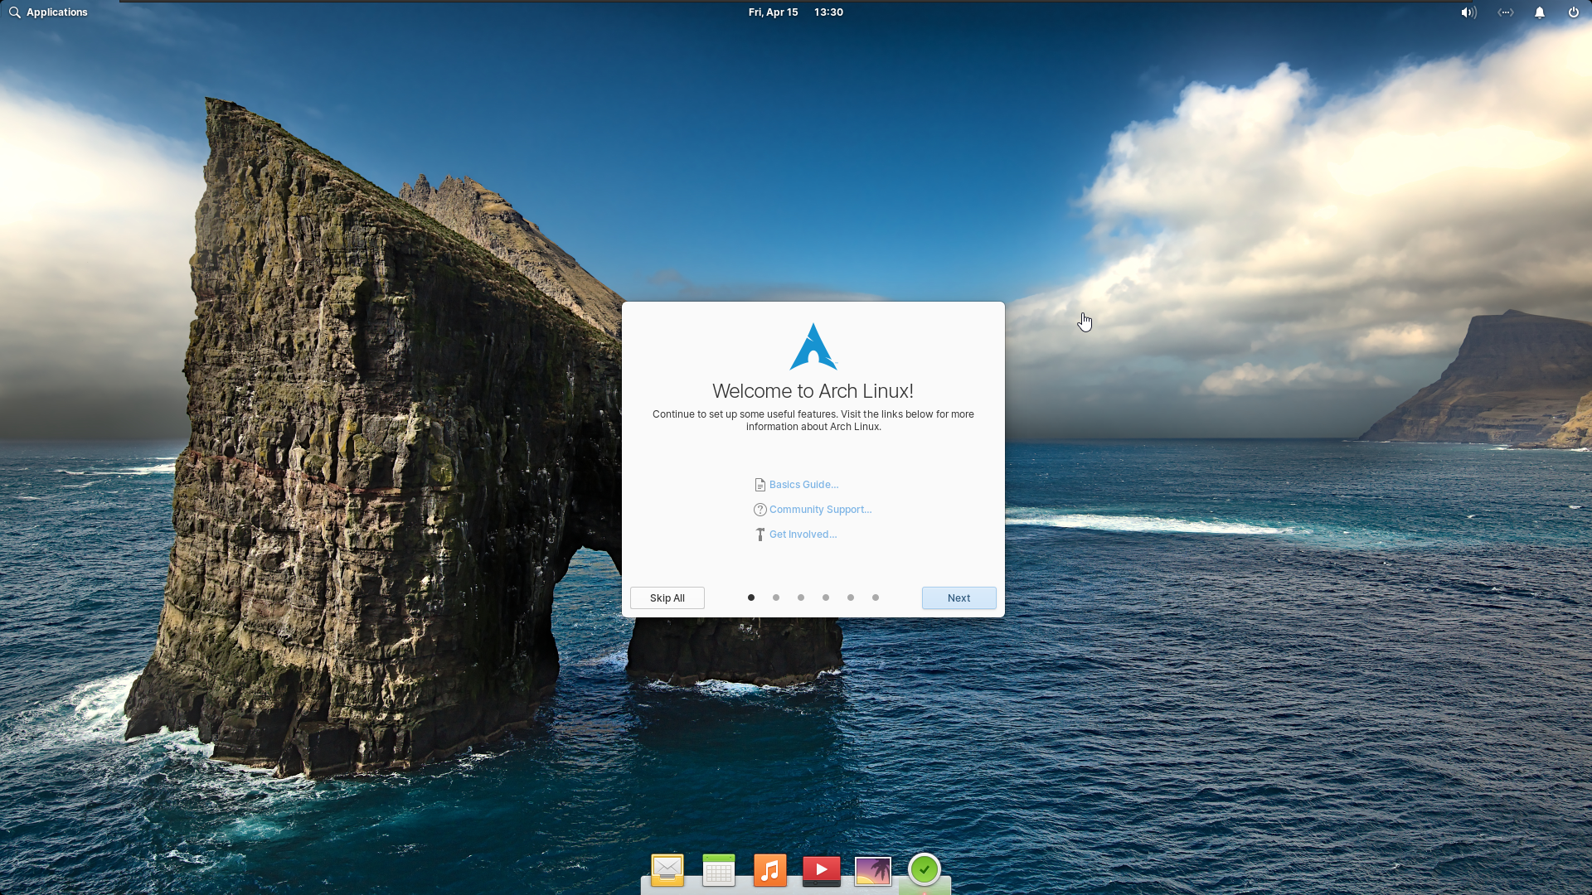Select the fourth page indicator dot
This screenshot has width=1592, height=895.
[826, 597]
